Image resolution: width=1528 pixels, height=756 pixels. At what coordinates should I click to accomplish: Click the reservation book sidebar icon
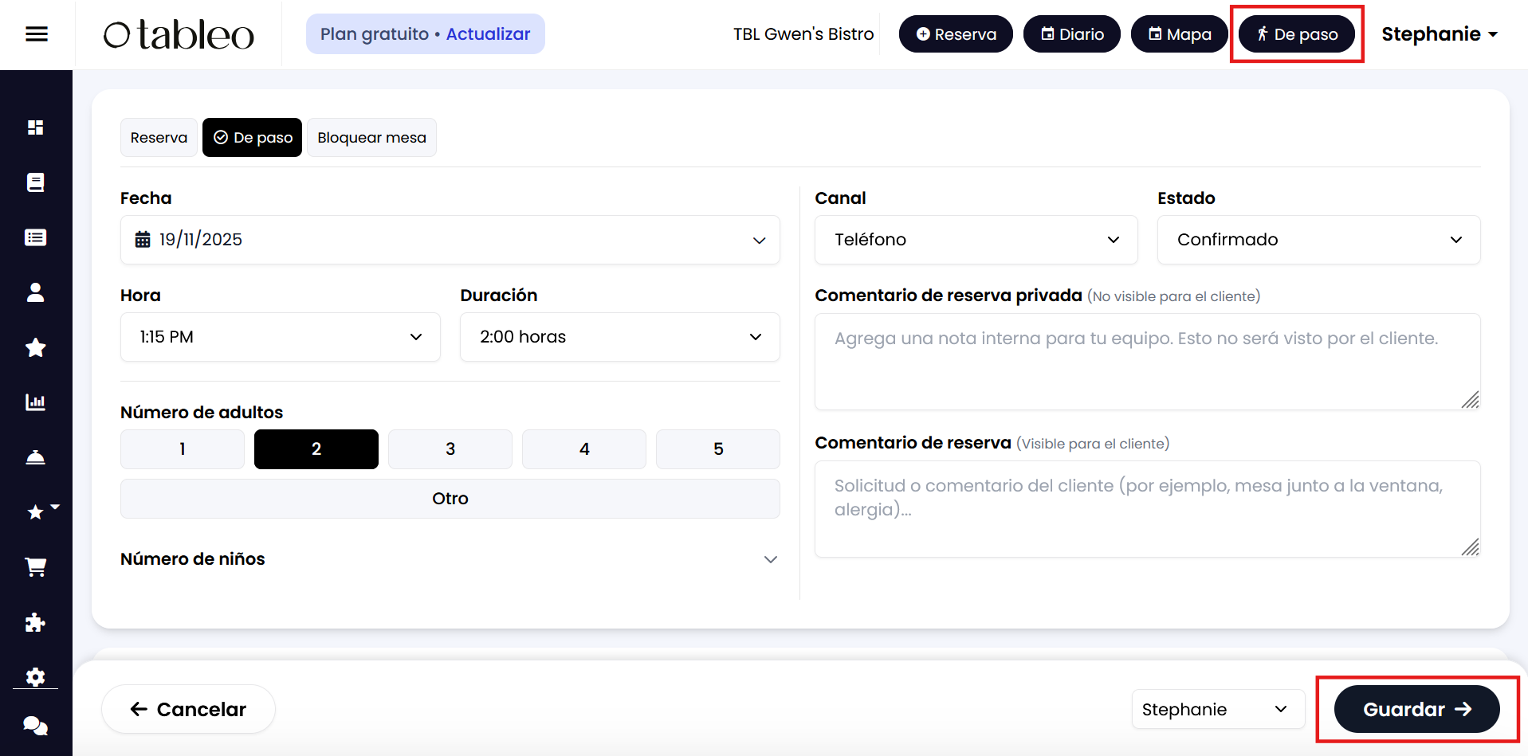tap(36, 182)
